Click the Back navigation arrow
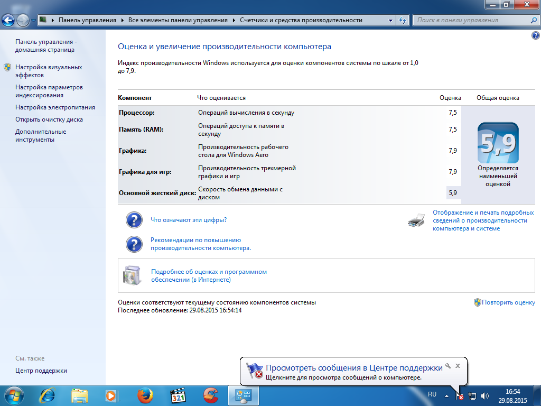The image size is (541, 406). tap(8, 21)
